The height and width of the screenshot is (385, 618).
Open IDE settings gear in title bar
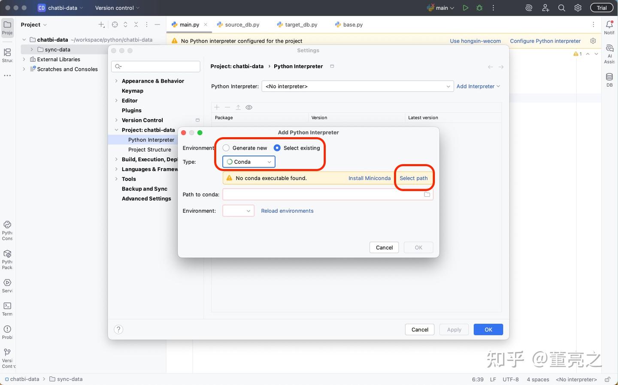point(578,8)
